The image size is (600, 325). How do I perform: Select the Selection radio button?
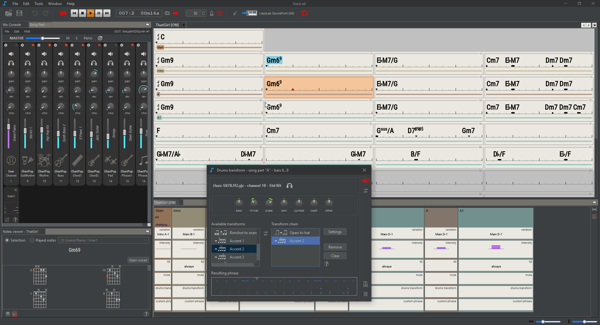[7, 240]
